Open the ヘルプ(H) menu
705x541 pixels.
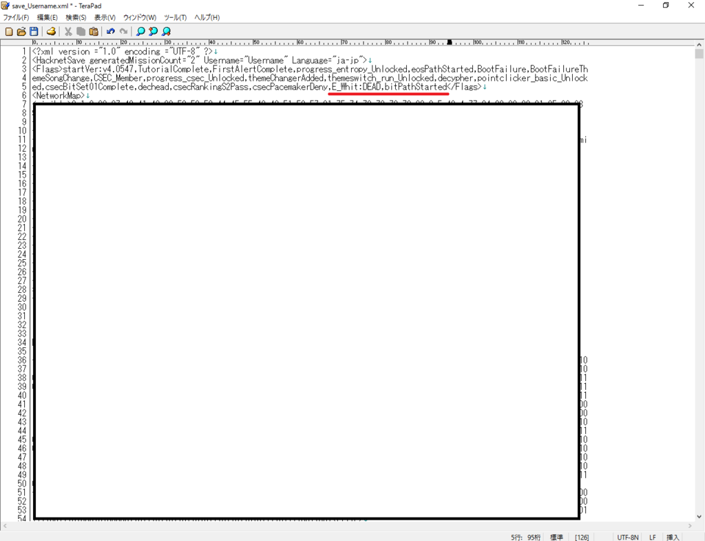207,17
